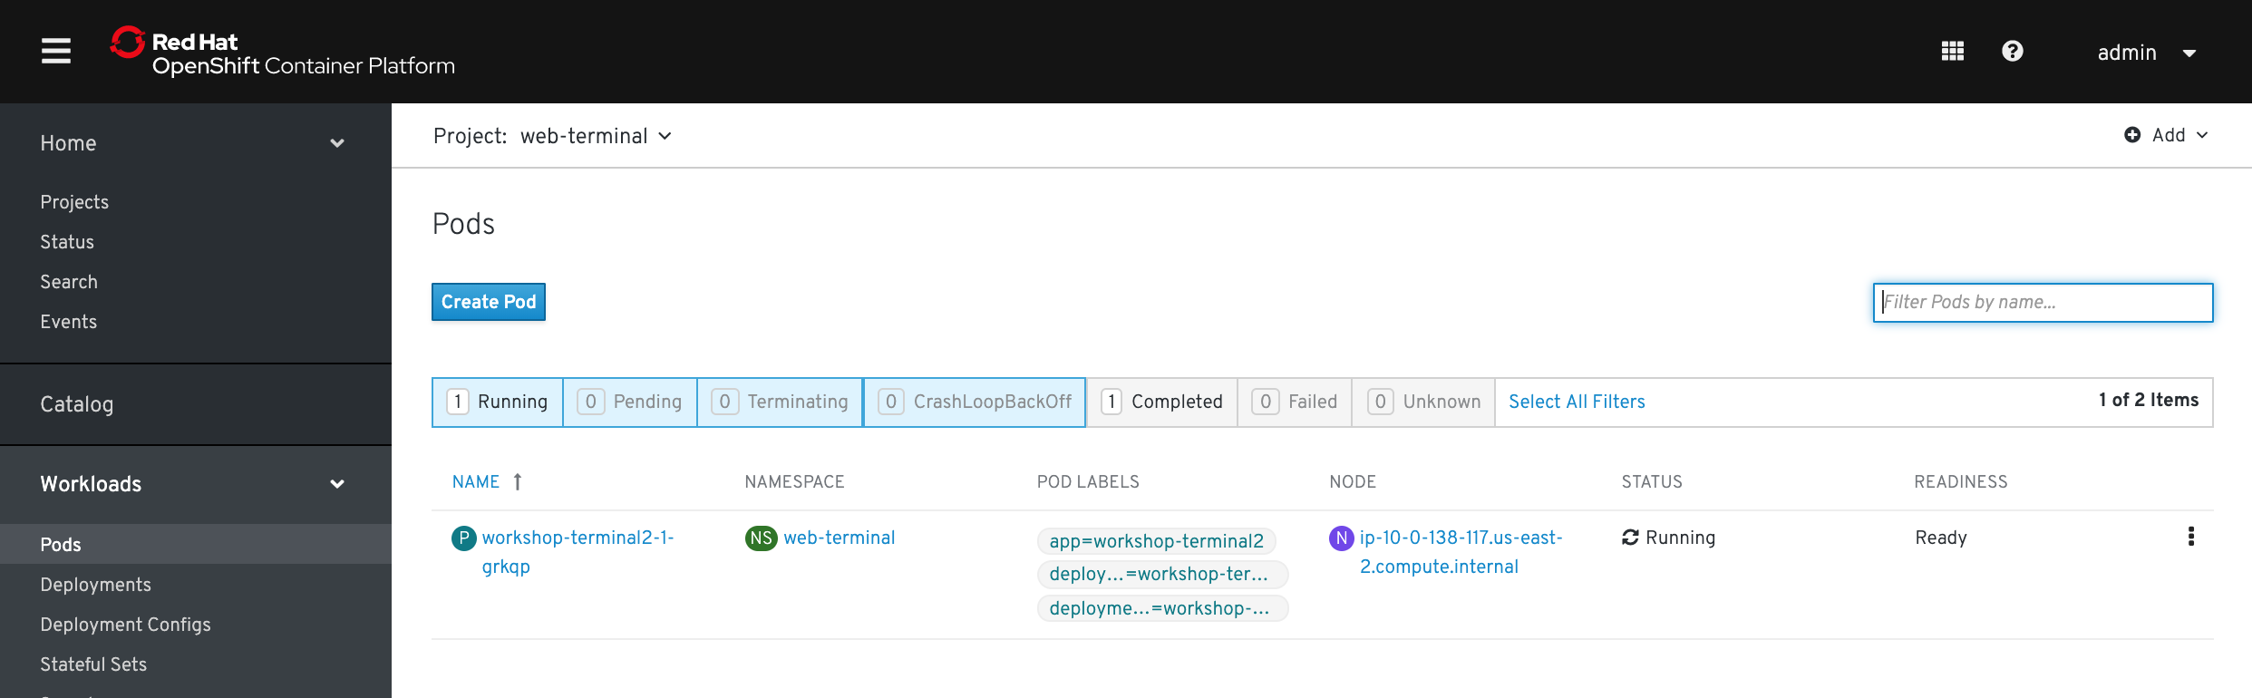Click the Create Pod button
This screenshot has height=698, width=2252.
click(x=489, y=302)
